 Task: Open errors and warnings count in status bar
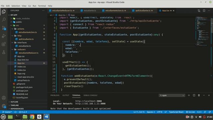[x=23, y=112]
